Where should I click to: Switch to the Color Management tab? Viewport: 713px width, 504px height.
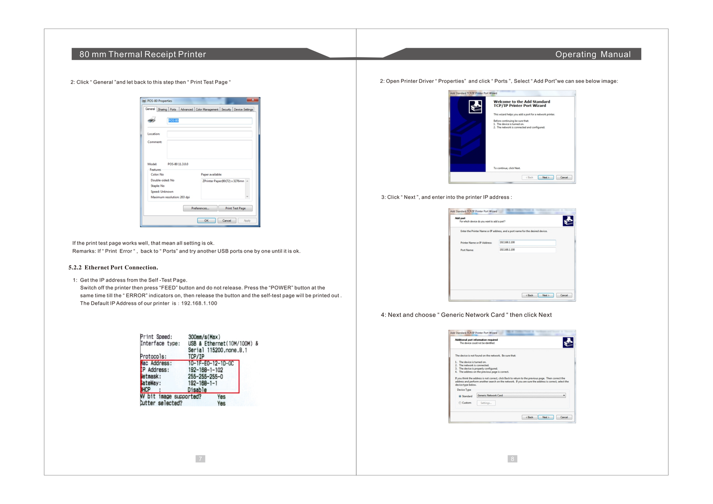[x=207, y=109]
